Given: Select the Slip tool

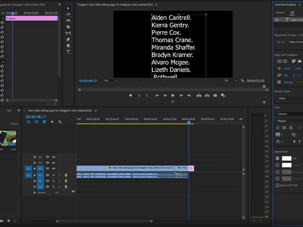Looking at the screenshot, I should [68, 33].
